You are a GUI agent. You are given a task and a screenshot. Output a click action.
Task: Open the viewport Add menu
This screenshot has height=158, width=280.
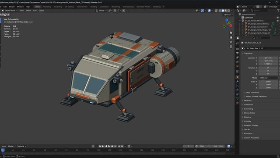(35, 11)
